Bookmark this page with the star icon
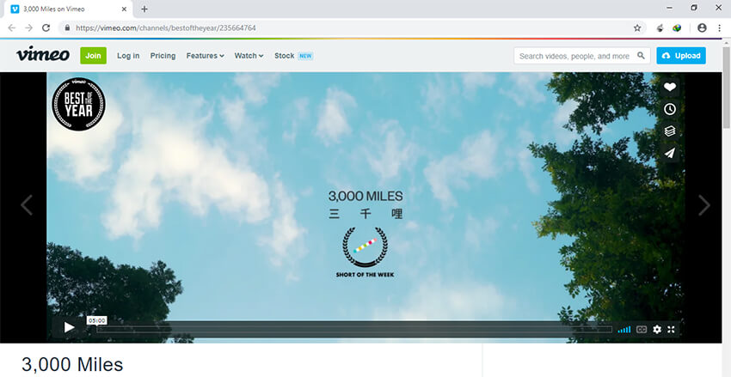Image resolution: width=731 pixels, height=377 pixels. pyautogui.click(x=637, y=27)
